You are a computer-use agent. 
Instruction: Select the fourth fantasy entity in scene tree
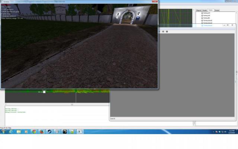tap(208, 20)
